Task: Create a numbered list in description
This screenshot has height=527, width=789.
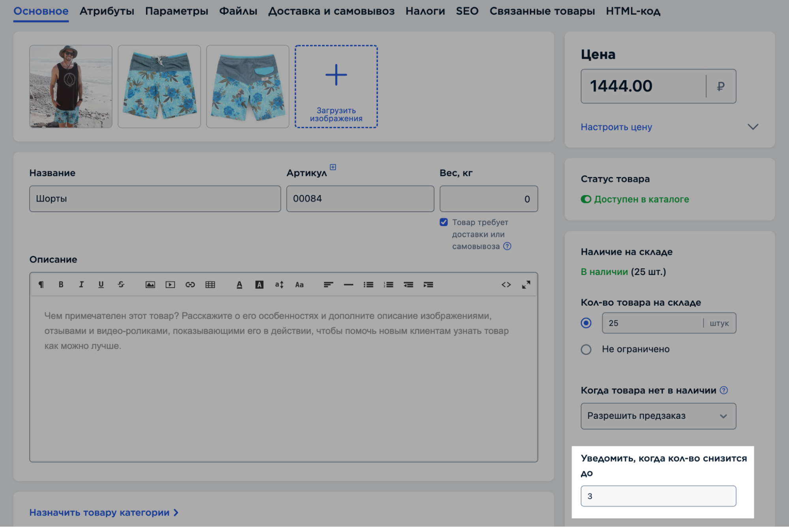Action: click(x=388, y=284)
